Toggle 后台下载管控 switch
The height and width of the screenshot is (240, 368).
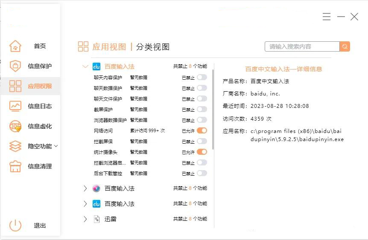[202, 173]
